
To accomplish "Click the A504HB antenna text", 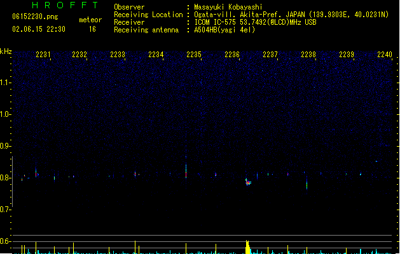I will 224,30.
